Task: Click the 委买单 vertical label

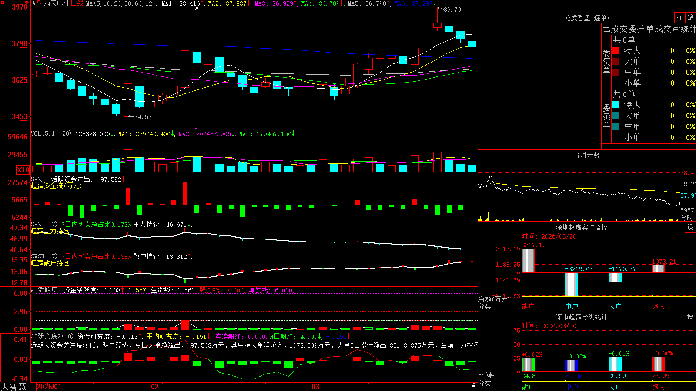Action: pos(606,62)
